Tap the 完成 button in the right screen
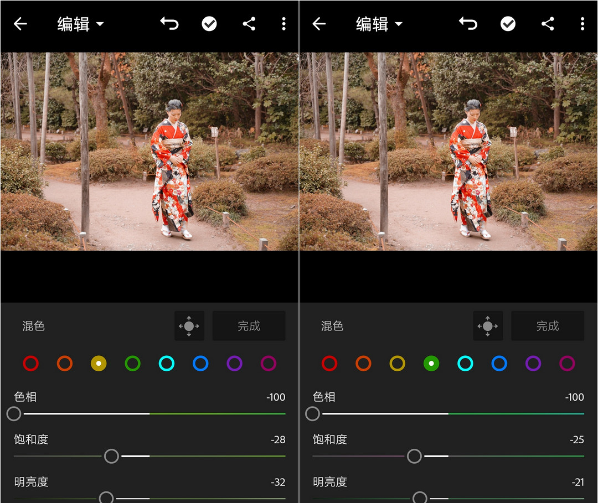The image size is (598, 503). (x=547, y=326)
